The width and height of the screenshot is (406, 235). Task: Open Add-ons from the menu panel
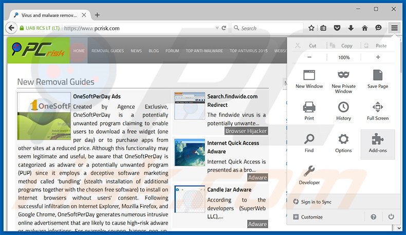click(x=378, y=144)
